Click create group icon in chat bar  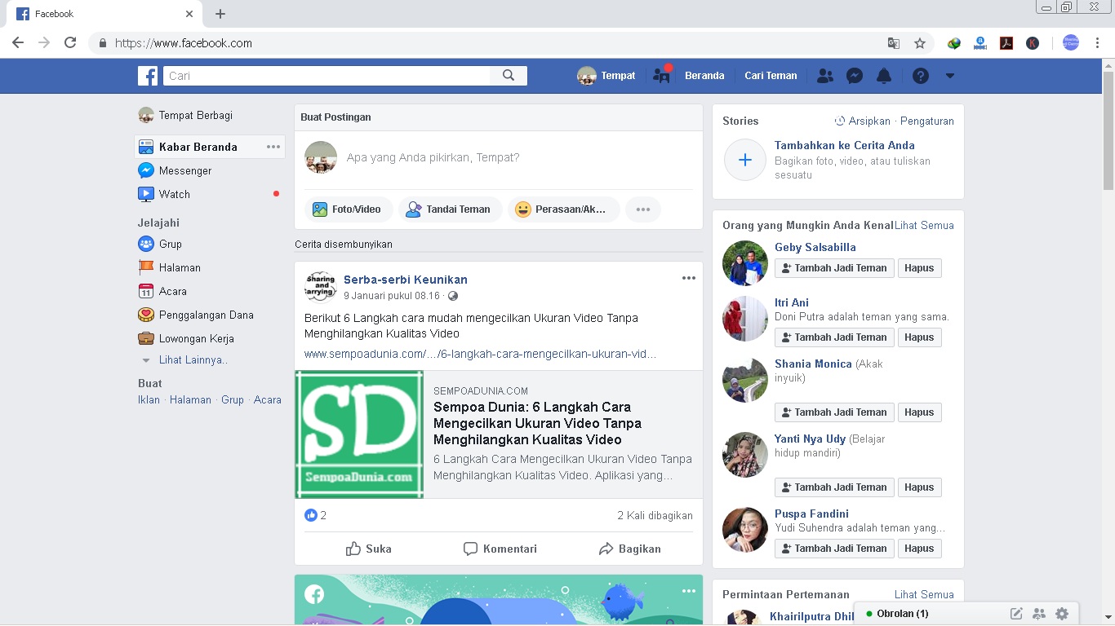click(1039, 614)
